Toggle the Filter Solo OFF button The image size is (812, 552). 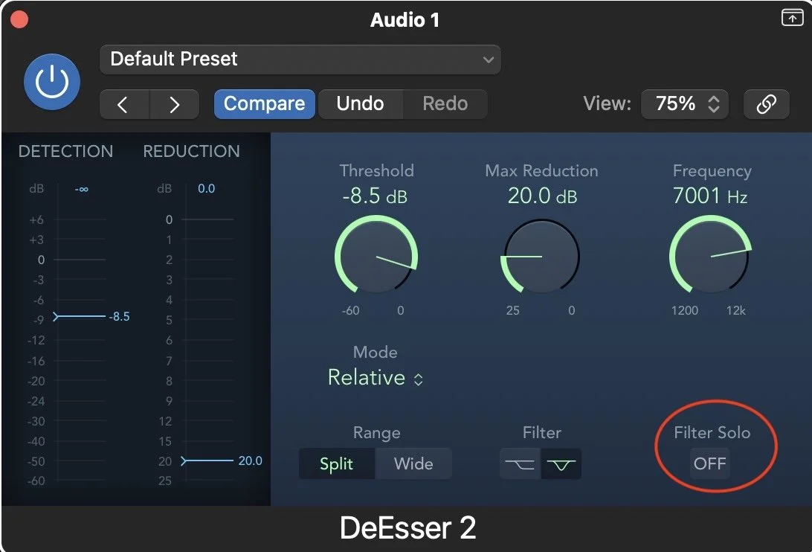coord(709,463)
